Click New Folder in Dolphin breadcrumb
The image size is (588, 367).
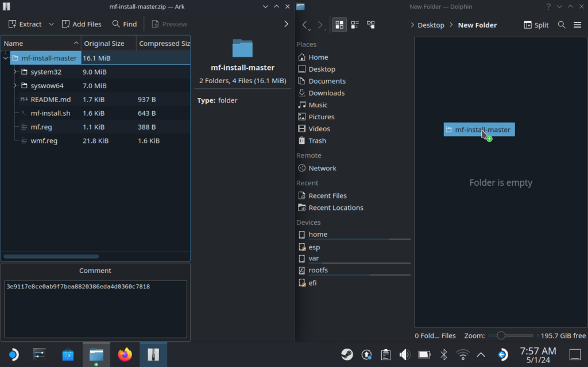[477, 25]
